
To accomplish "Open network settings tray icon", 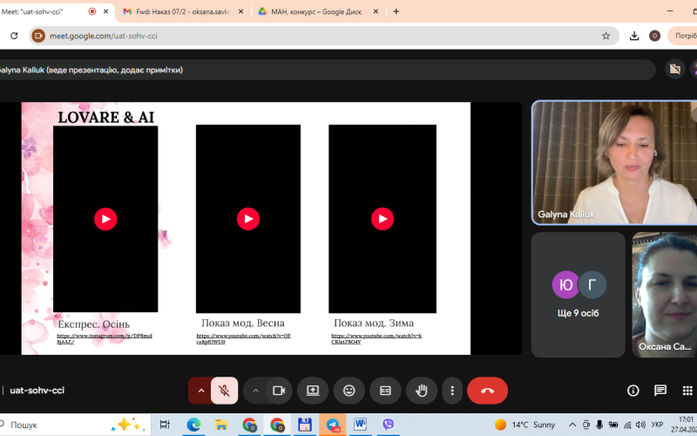I will pyautogui.click(x=627, y=425).
